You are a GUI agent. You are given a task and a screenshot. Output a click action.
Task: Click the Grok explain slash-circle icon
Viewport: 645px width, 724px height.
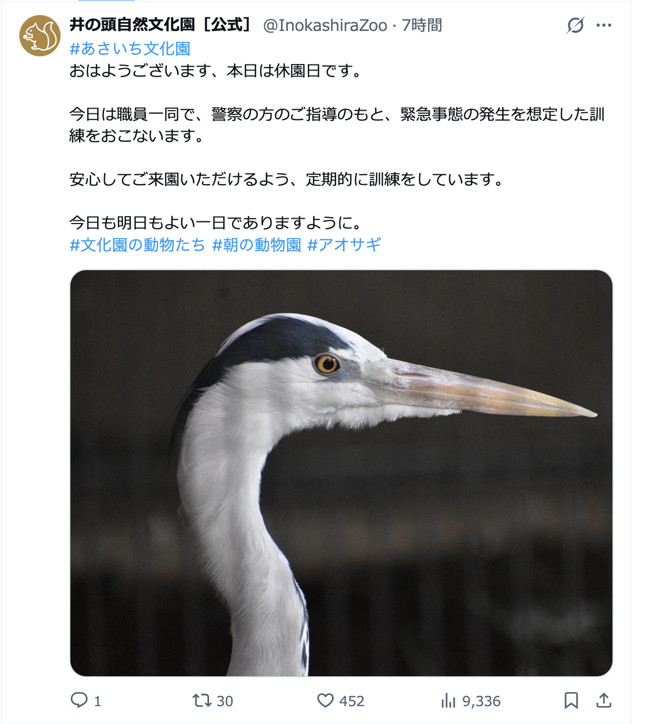(x=575, y=25)
